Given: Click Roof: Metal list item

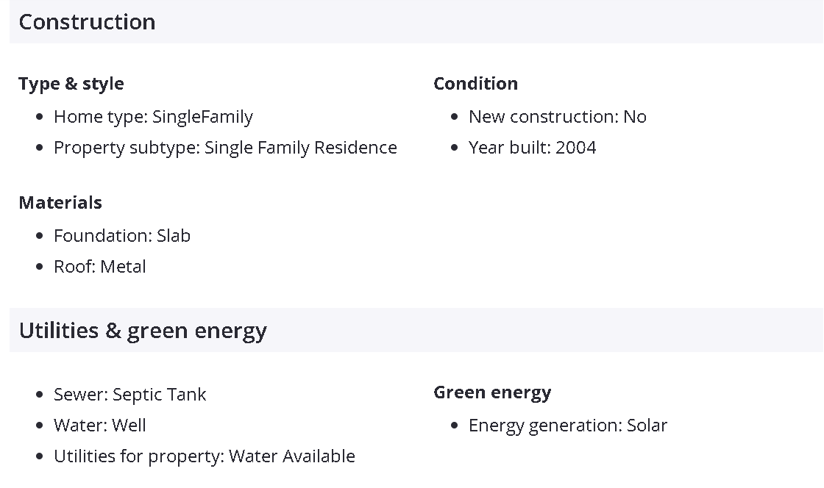Looking at the screenshot, I should click(x=100, y=267).
